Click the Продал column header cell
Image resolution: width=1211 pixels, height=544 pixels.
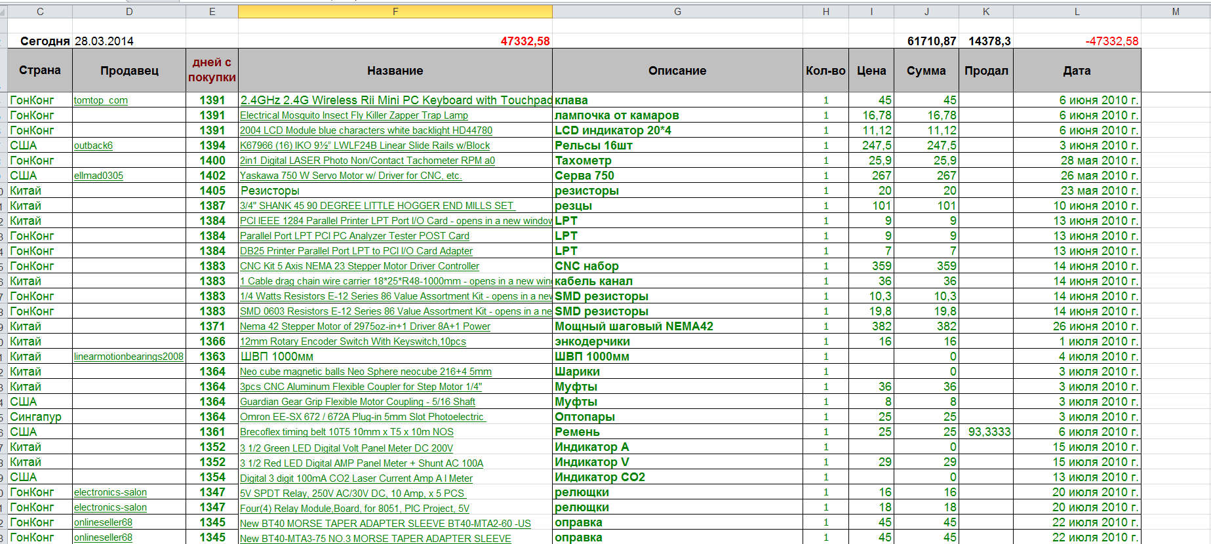(986, 71)
